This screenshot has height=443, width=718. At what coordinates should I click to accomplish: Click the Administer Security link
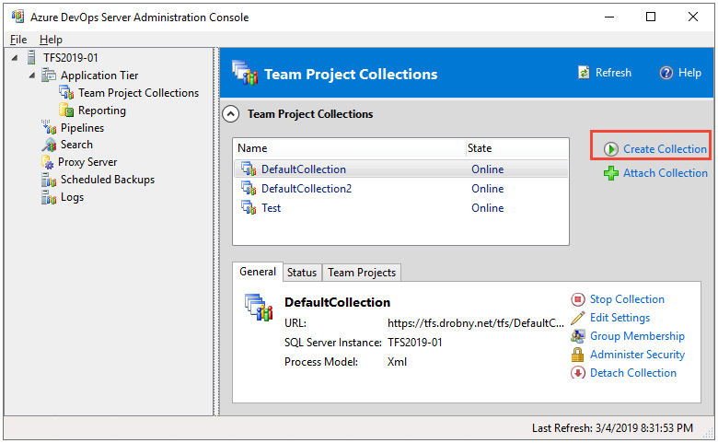(637, 355)
